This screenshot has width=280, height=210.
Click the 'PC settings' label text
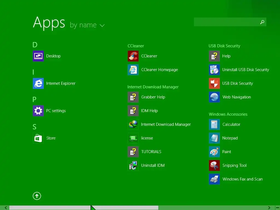(x=56, y=111)
